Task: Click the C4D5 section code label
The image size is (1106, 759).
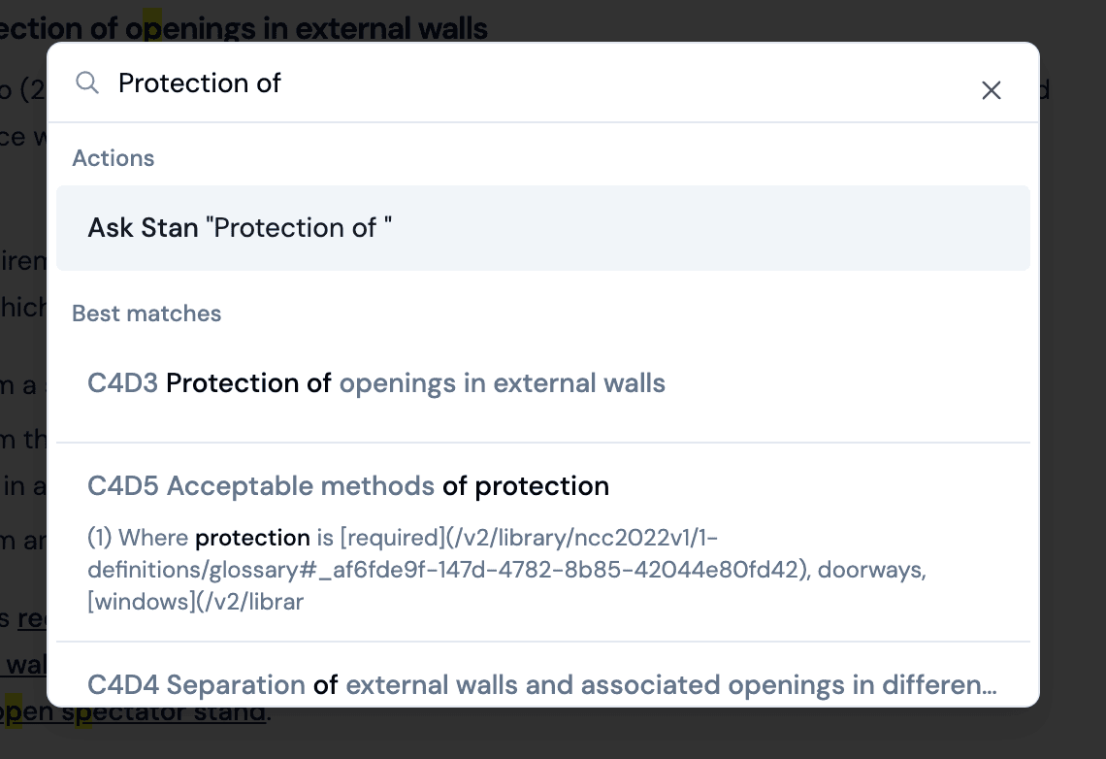Action: tap(119, 485)
